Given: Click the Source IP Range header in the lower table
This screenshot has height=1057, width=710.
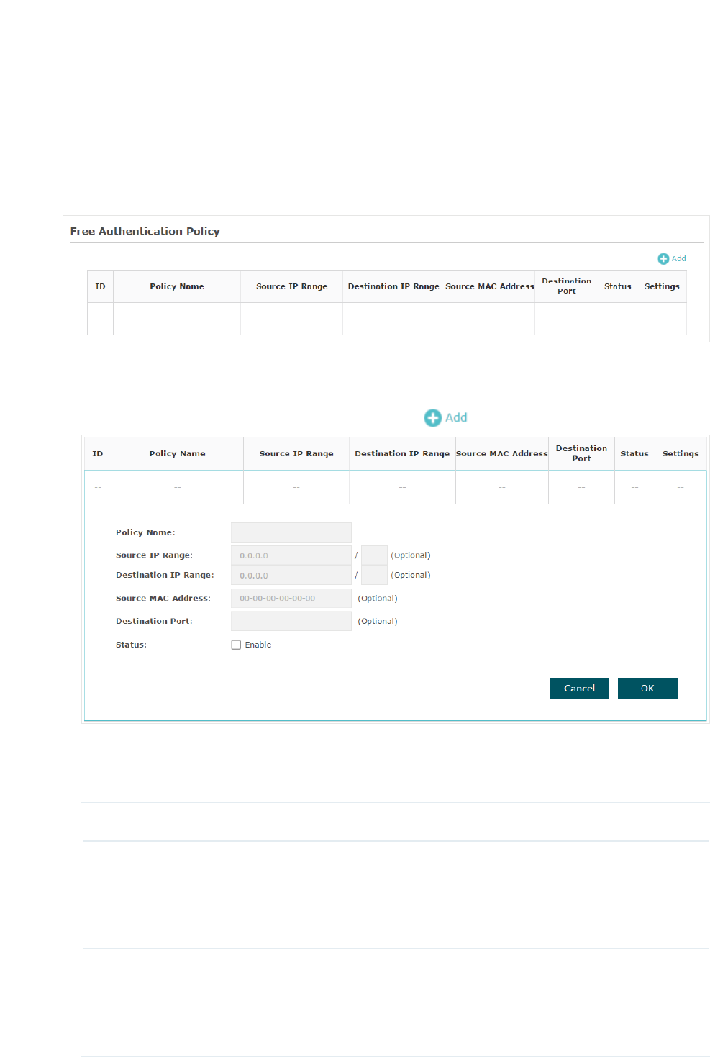Looking at the screenshot, I should (296, 454).
